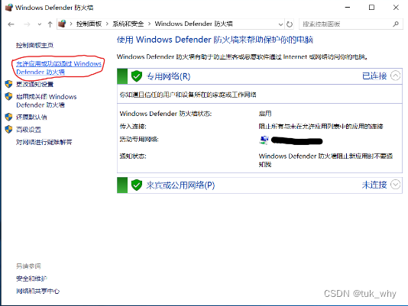Open the address bar history dropdown
Image resolution: width=408 pixels, height=306 pixels.
click(x=280, y=24)
